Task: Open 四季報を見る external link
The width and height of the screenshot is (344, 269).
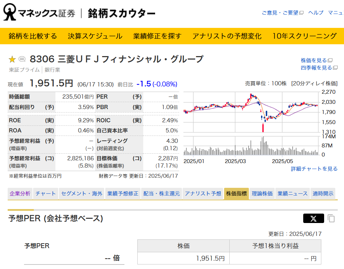Action: 319,68
